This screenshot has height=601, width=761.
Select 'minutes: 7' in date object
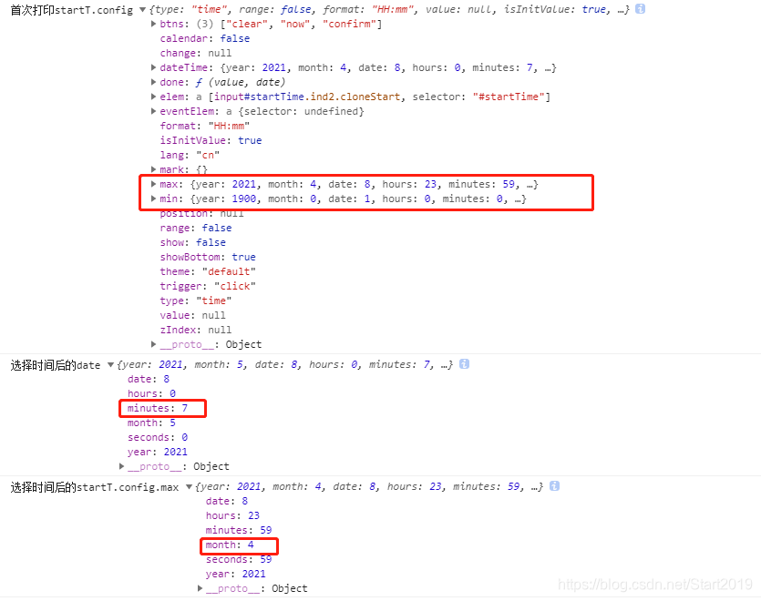pyautogui.click(x=158, y=408)
